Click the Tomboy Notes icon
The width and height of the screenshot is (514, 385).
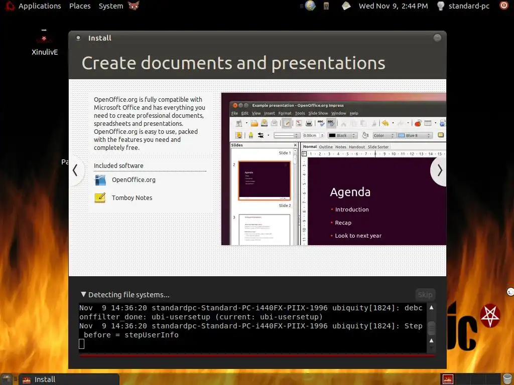coord(100,198)
